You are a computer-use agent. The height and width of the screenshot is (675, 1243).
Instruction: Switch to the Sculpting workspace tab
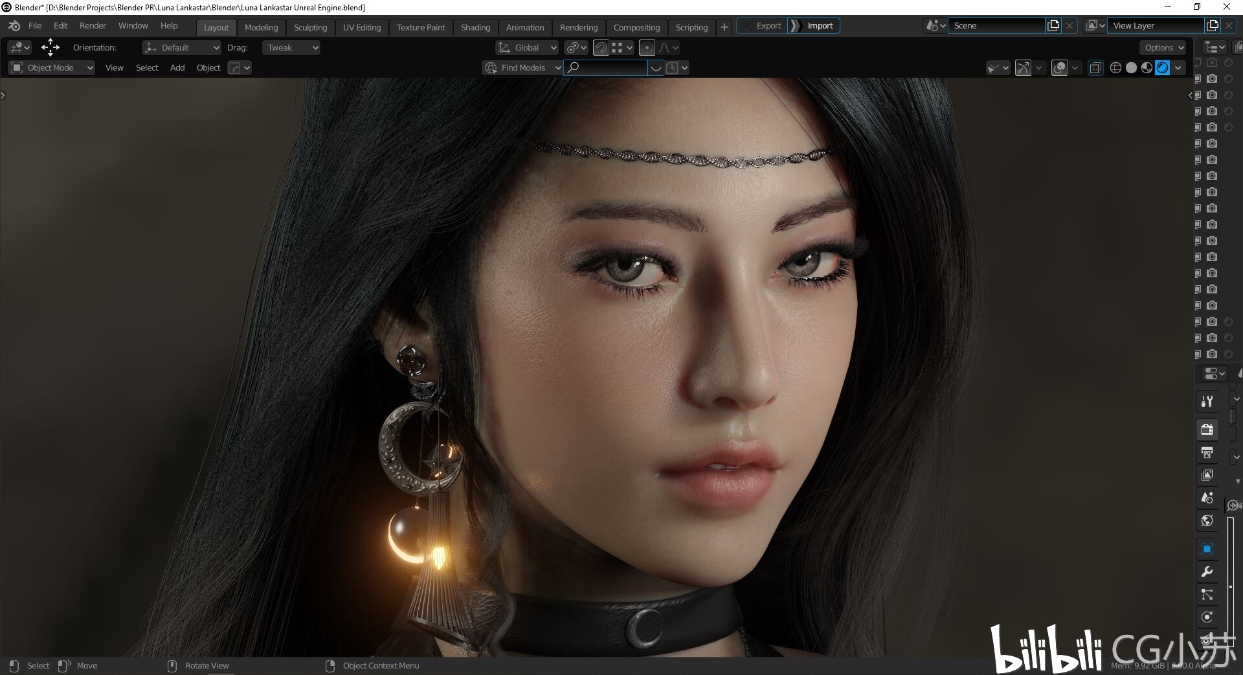[310, 27]
